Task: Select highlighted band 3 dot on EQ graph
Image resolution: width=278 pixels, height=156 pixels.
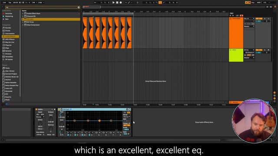Action: (99, 120)
